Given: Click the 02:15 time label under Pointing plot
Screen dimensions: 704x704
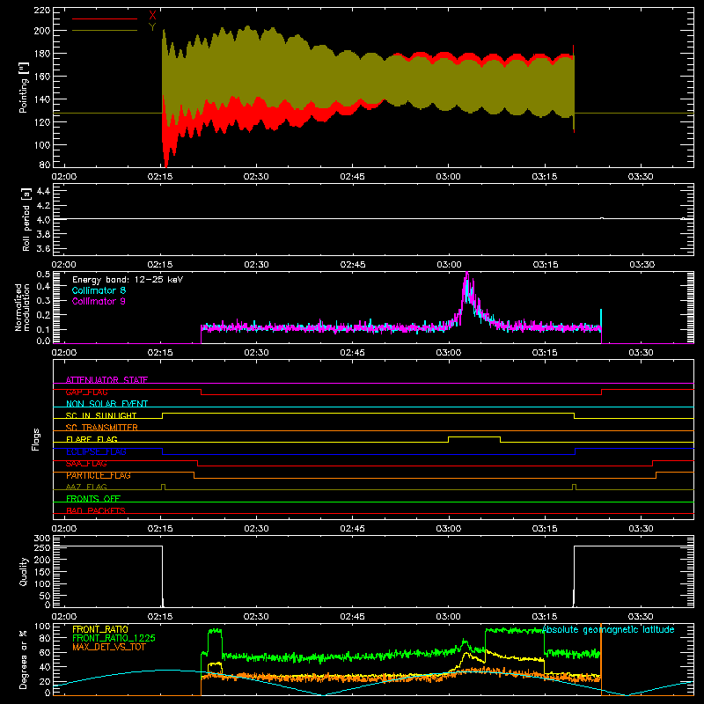Looking at the screenshot, I should click(160, 177).
